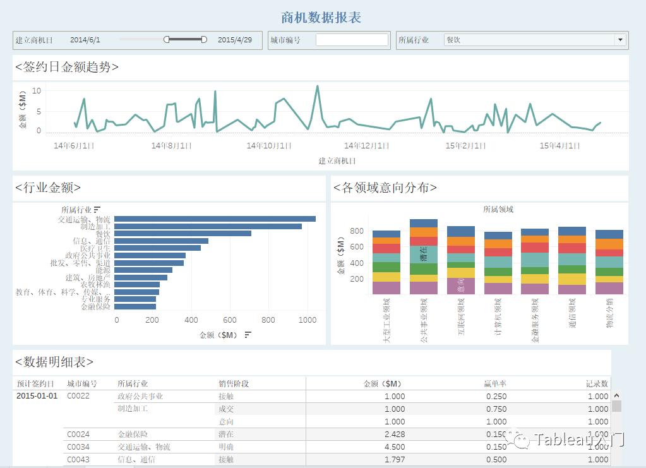Viewport: 646px width, 468px height.
Task: Click the 物流分销 axis label
Action: click(x=609, y=313)
